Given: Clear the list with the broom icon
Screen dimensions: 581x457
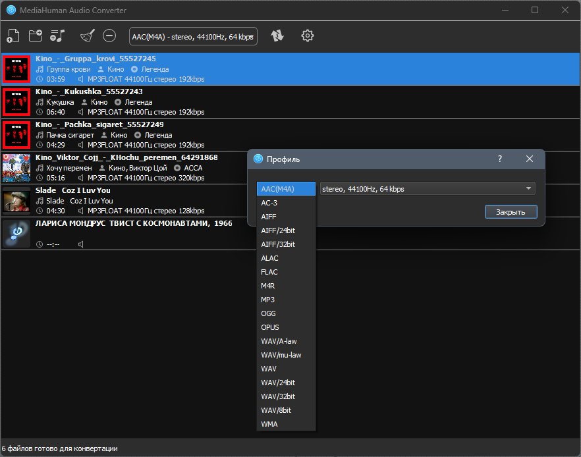Looking at the screenshot, I should [x=88, y=36].
